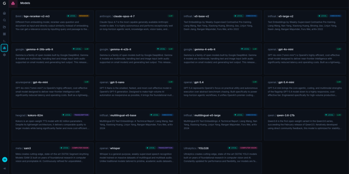Open the hexgrad kokoro-82m card
The width and height of the screenshot is (349, 174).
pos(52,125)
